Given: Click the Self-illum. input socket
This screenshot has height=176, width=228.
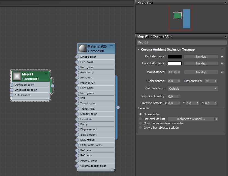Looking at the screenshot, I should click(77, 119).
